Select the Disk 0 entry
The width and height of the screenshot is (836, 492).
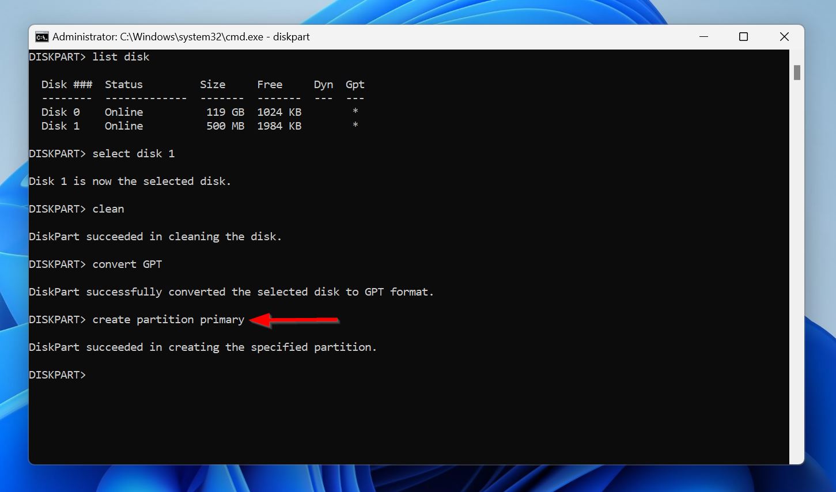pyautogui.click(x=60, y=112)
